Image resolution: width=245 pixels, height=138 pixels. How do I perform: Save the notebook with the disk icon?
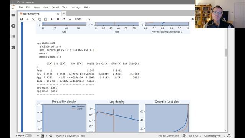pyautogui.click(x=21, y=19)
